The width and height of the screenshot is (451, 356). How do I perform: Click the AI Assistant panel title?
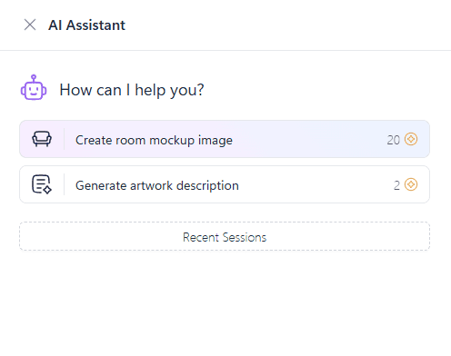[87, 25]
